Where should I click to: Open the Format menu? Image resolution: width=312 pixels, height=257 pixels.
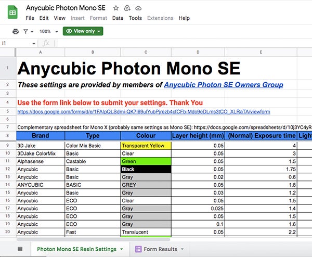(98, 18)
